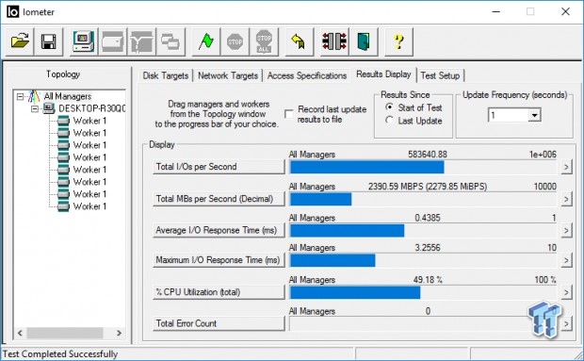This screenshot has width=584, height=361.
Task: Select the DESKTOP-R30Q0 manager node
Action: click(x=92, y=108)
